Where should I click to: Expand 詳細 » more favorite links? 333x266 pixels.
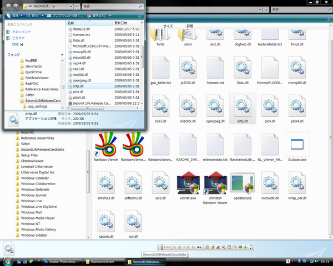pos(18,44)
